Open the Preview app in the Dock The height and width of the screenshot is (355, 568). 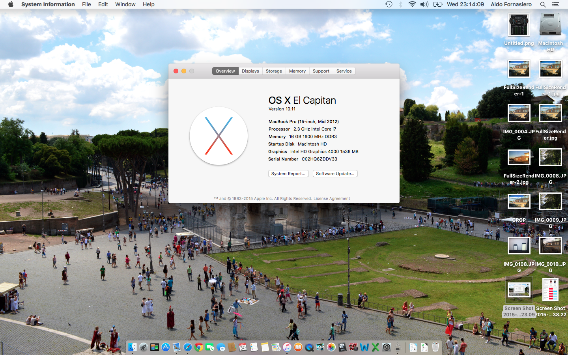pyautogui.click(x=177, y=347)
